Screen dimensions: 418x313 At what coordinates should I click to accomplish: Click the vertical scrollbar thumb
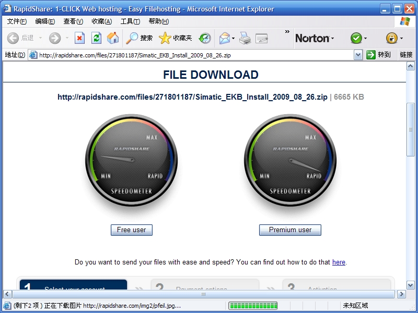(410, 129)
